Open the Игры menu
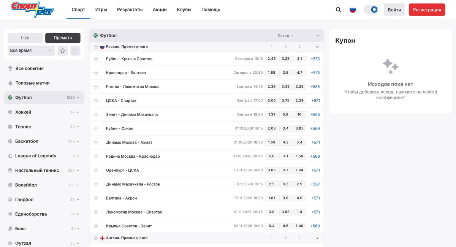Screen dimensions: 456x247 point(101,9)
